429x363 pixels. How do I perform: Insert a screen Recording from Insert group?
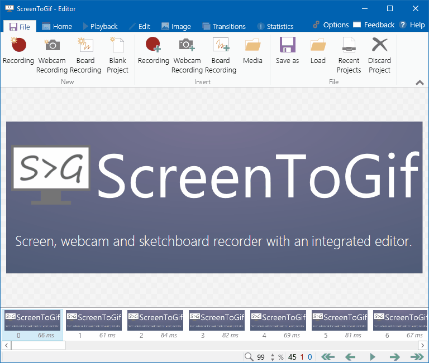(154, 51)
